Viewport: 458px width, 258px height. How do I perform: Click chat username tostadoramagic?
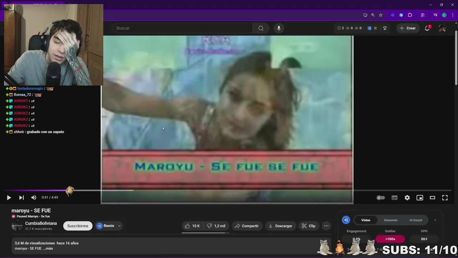[x=30, y=89]
